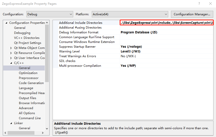Click tree horizontal scrollbar right arrow
The width and height of the screenshot is (216, 137).
(x=43, y=133)
